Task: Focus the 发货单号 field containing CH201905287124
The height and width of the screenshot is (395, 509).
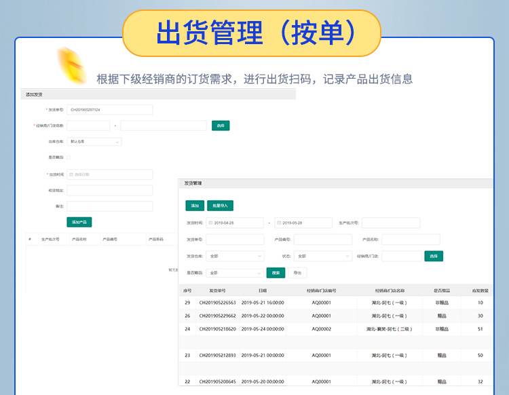Action: (x=110, y=110)
